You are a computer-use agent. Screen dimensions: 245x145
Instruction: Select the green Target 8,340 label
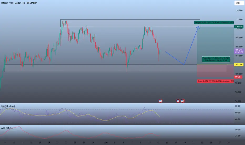(214, 23)
